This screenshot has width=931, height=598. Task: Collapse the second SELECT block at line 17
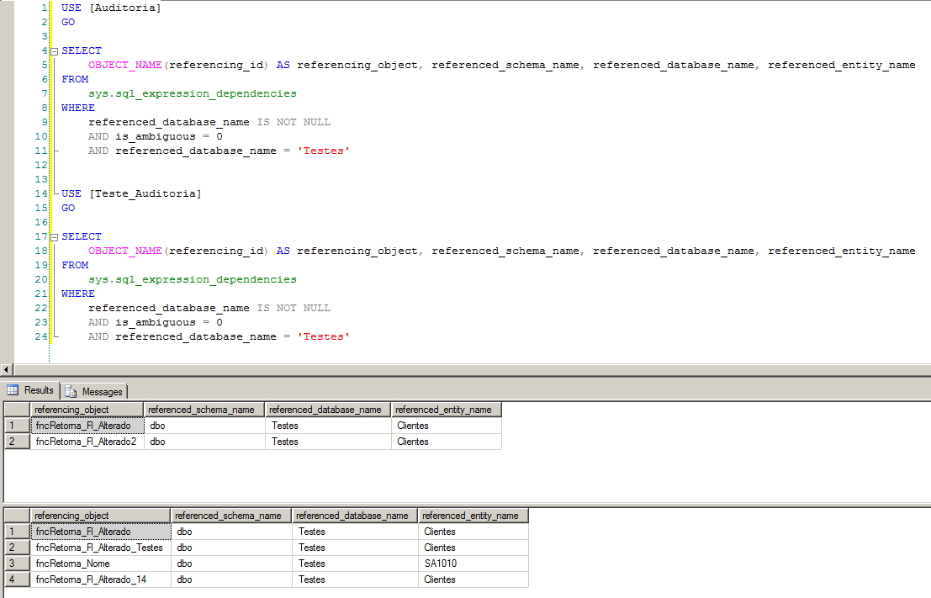click(x=54, y=237)
